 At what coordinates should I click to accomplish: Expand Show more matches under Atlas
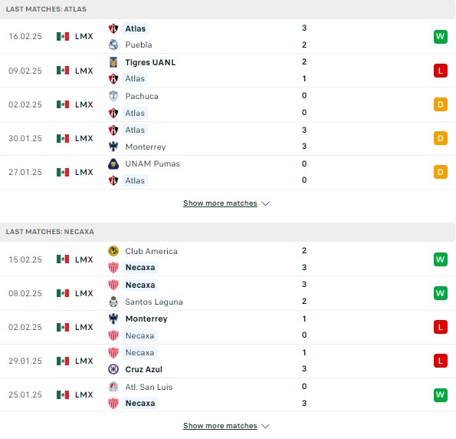click(220, 203)
